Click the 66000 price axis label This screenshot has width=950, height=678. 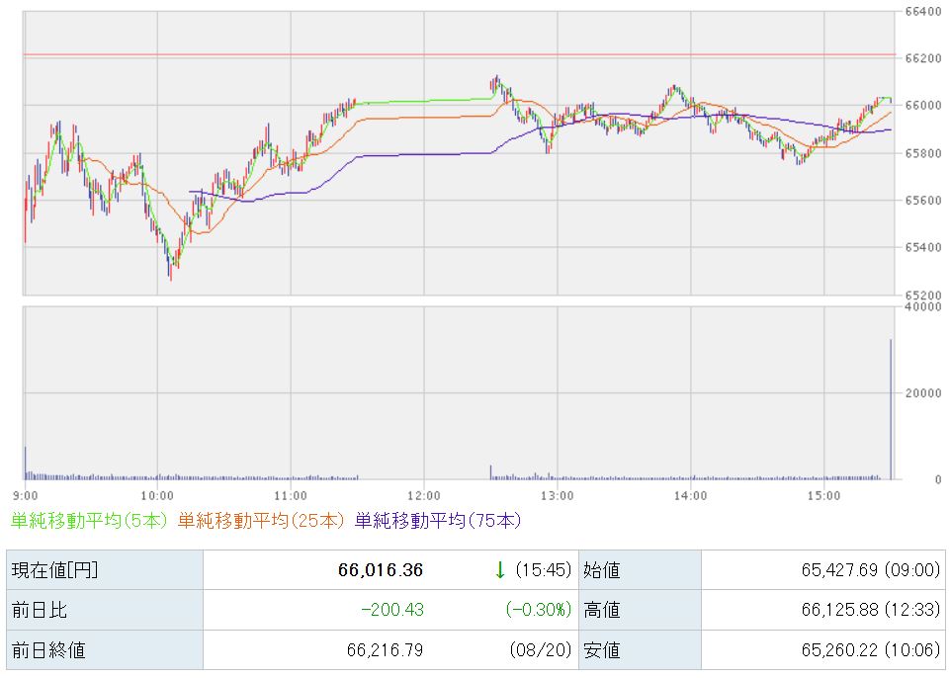[x=923, y=106]
